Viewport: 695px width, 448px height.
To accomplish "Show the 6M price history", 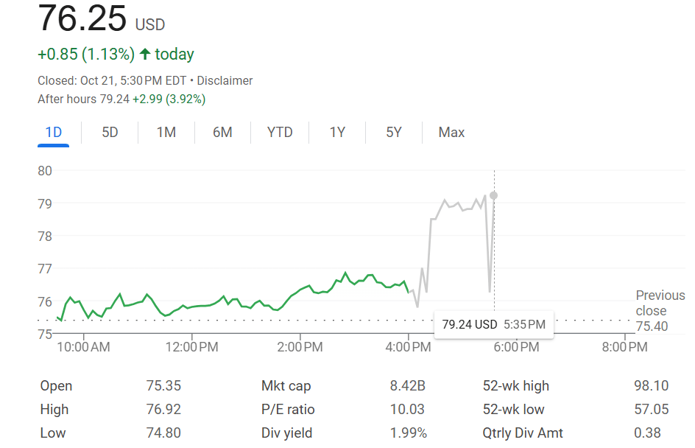I will pyautogui.click(x=222, y=133).
